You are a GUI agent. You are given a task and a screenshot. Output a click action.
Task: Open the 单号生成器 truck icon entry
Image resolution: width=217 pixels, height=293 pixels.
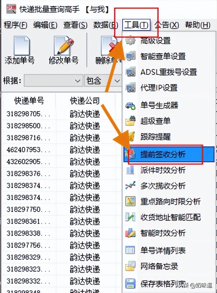(x=130, y=105)
